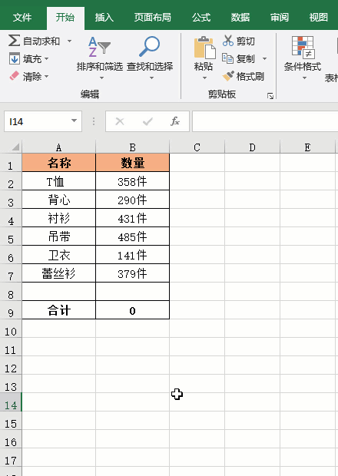Select the 数量 header cell

(x=132, y=163)
